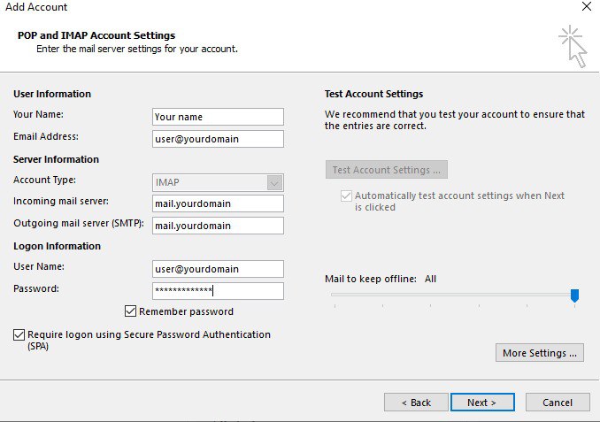This screenshot has width=600, height=422.
Task: Click the POP and IMAP Account Settings heading
Action: [96, 35]
